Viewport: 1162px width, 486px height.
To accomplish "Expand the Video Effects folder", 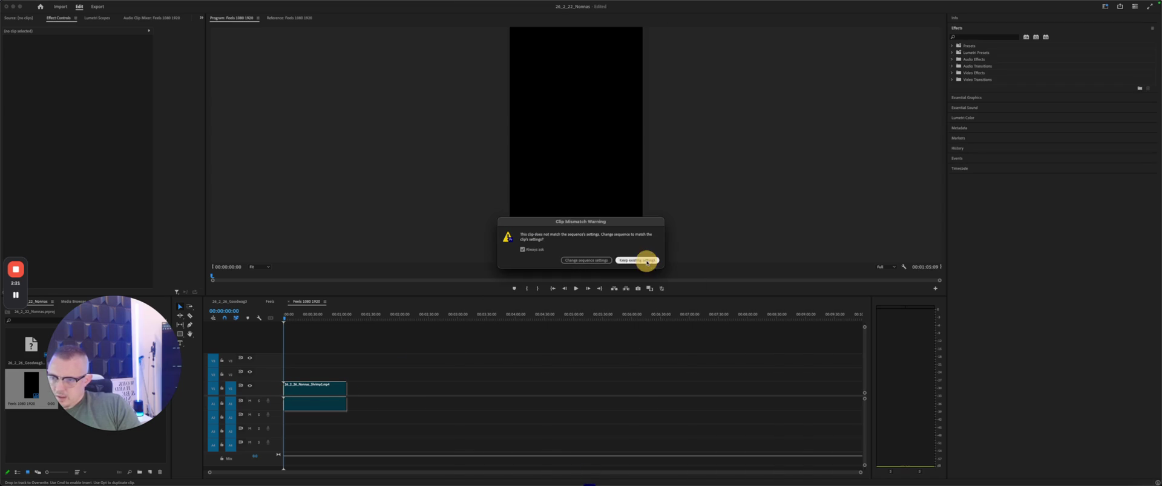I will pos(952,73).
